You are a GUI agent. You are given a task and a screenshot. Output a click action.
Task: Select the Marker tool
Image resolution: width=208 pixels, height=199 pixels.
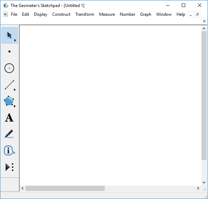click(x=9, y=134)
